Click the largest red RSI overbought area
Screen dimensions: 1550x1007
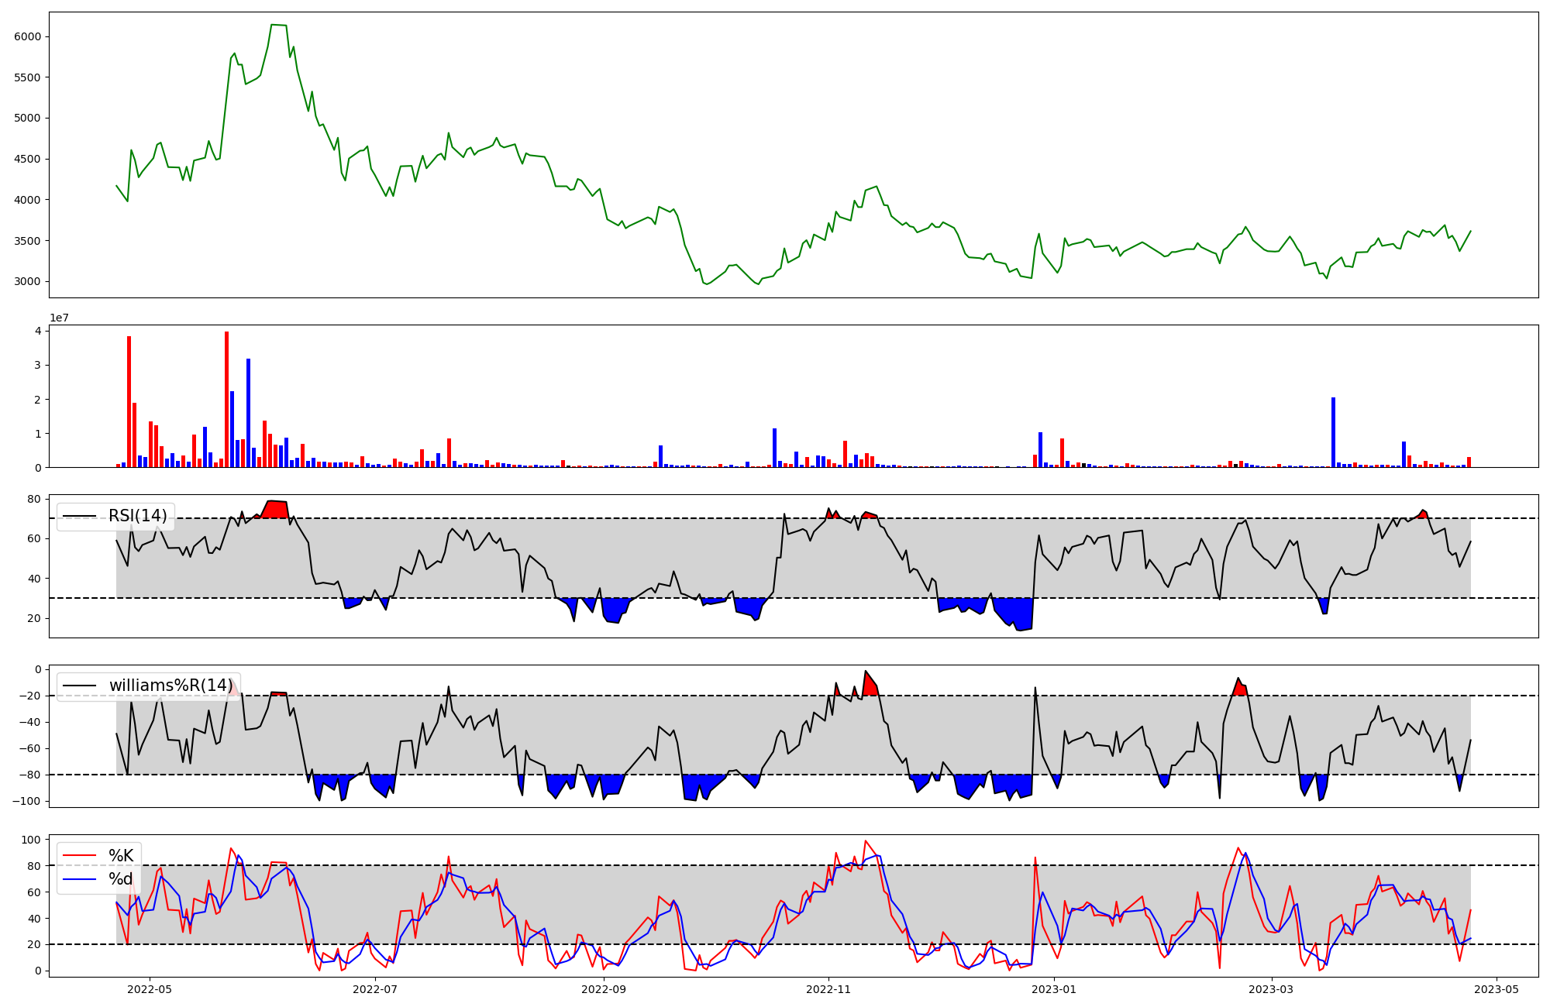click(x=275, y=510)
